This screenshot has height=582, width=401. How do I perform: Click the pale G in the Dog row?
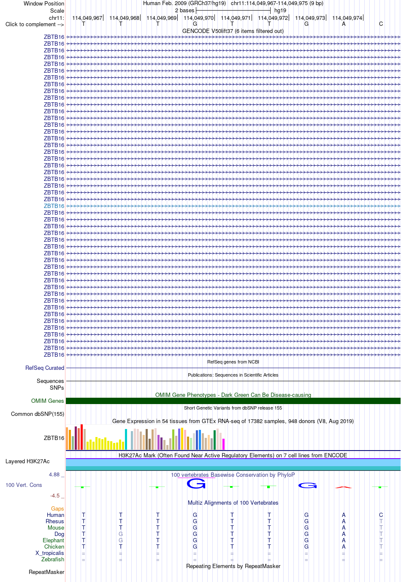point(121,534)
